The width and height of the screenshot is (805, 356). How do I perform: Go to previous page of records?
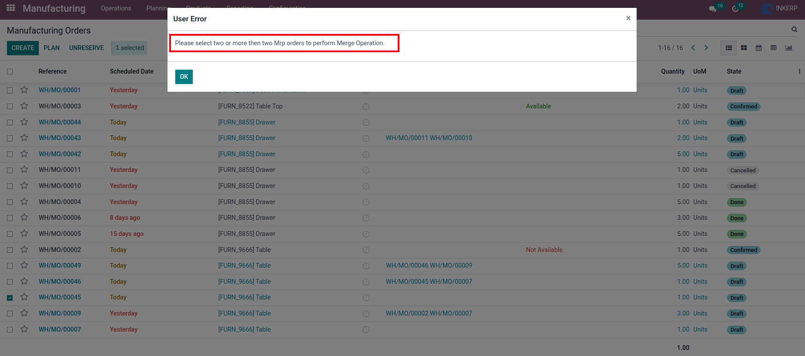coord(693,48)
